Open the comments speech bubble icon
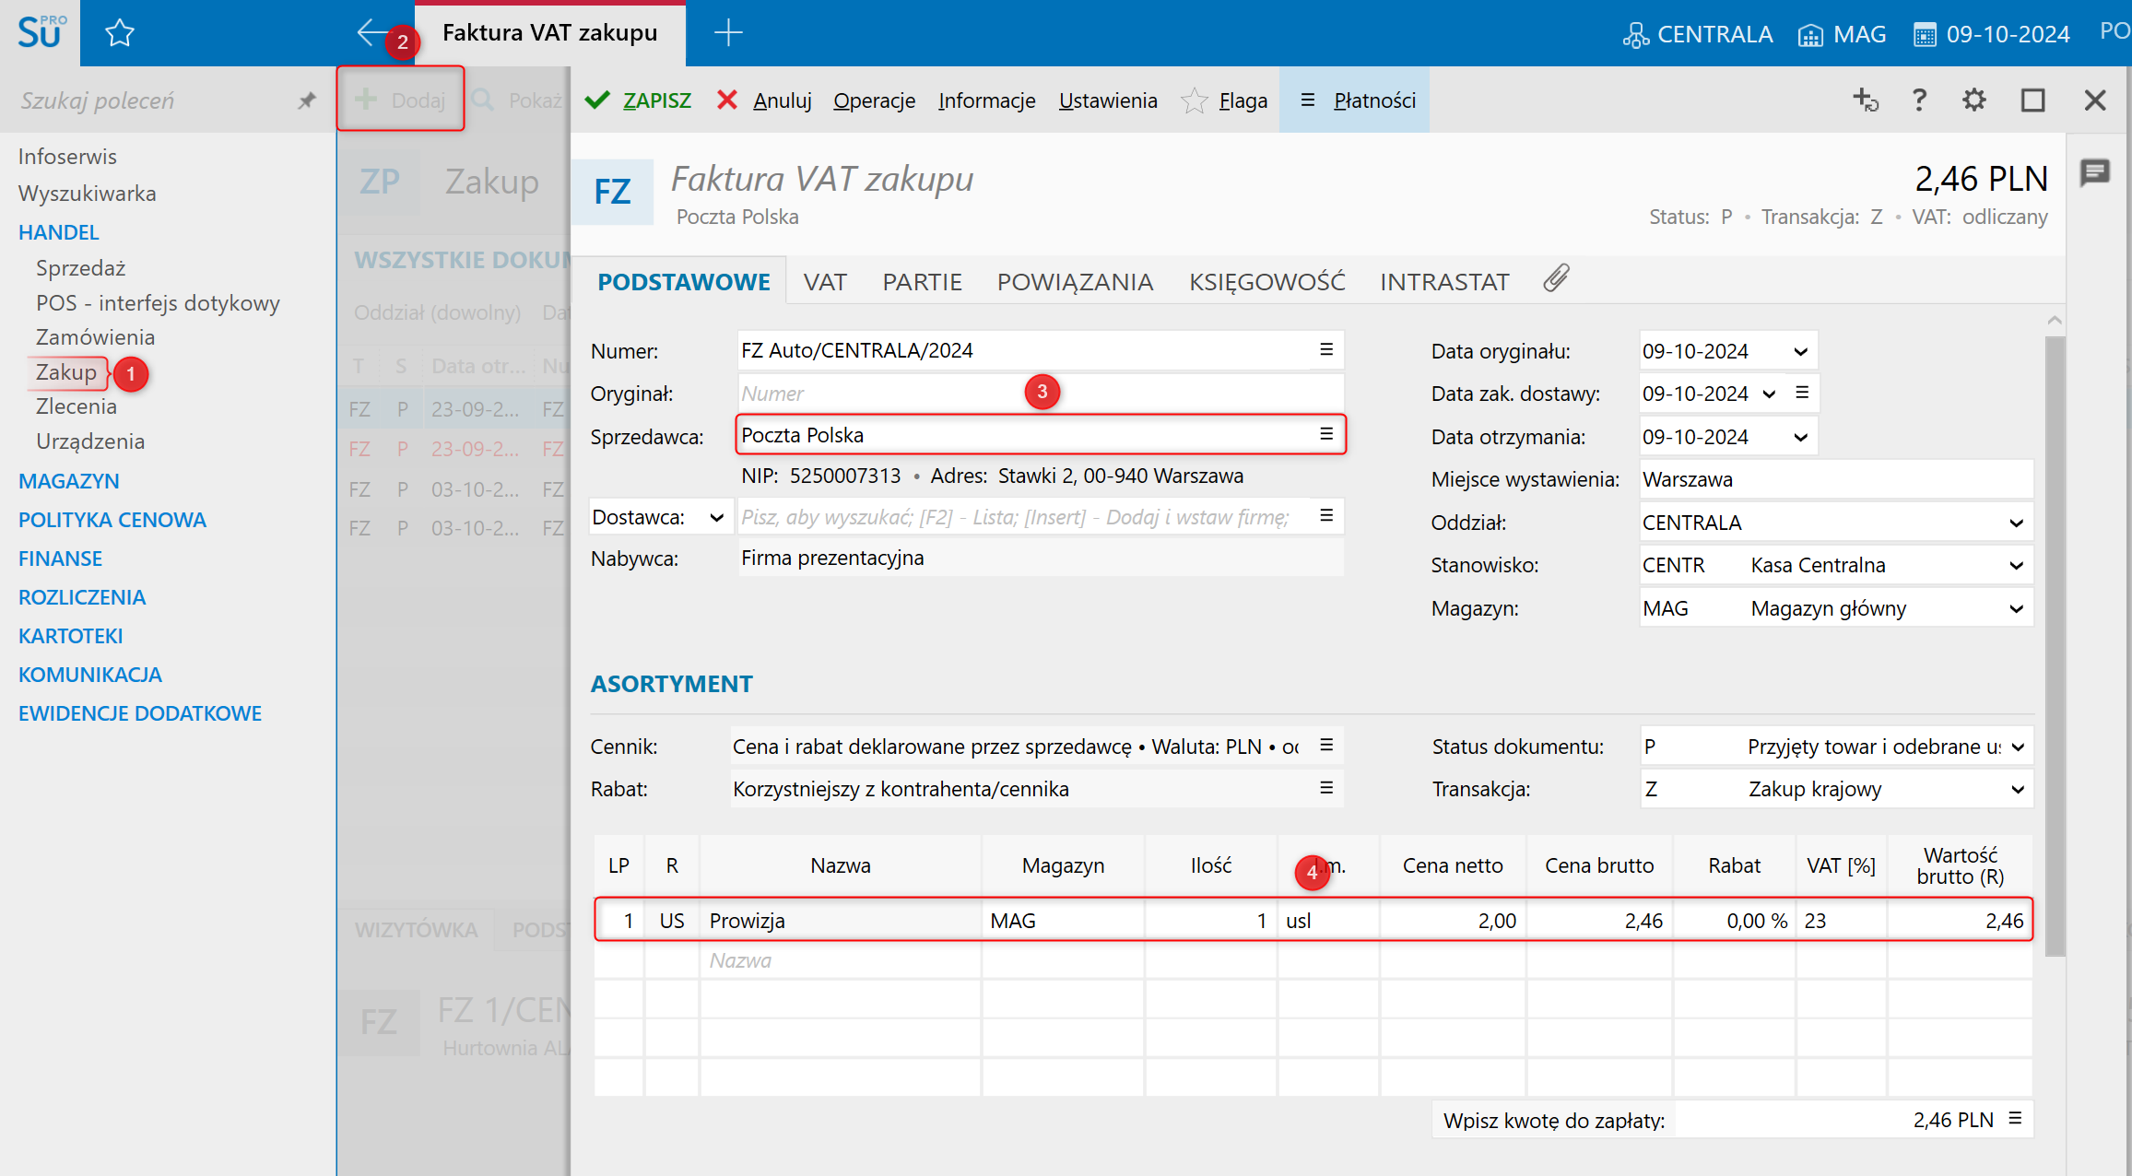2132x1176 pixels. (2095, 172)
